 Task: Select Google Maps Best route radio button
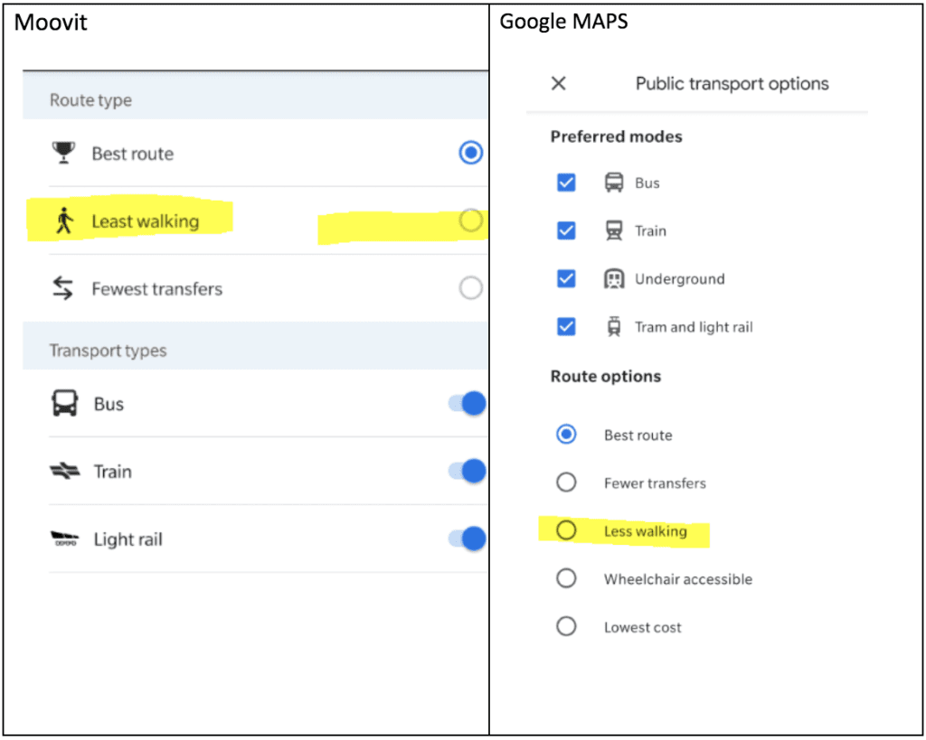click(x=566, y=435)
